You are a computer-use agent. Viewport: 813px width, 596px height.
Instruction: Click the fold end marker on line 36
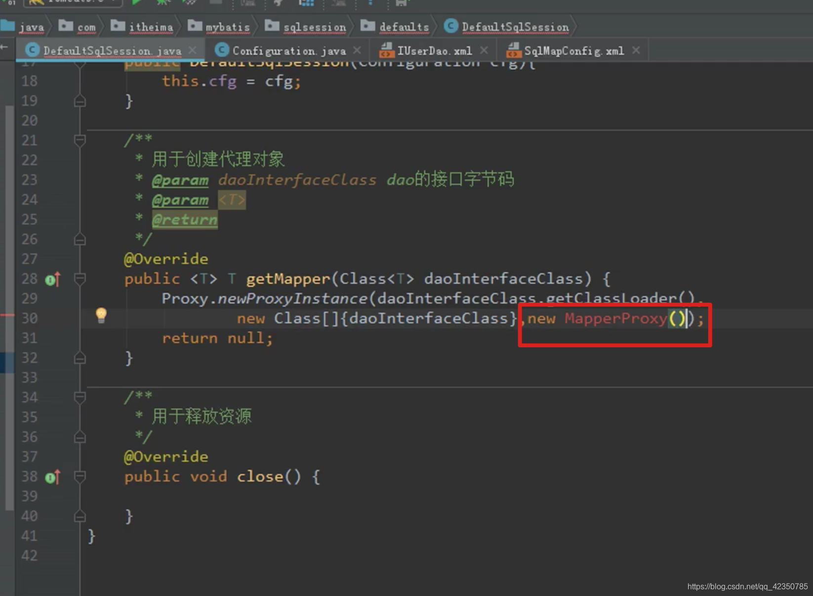click(x=80, y=437)
